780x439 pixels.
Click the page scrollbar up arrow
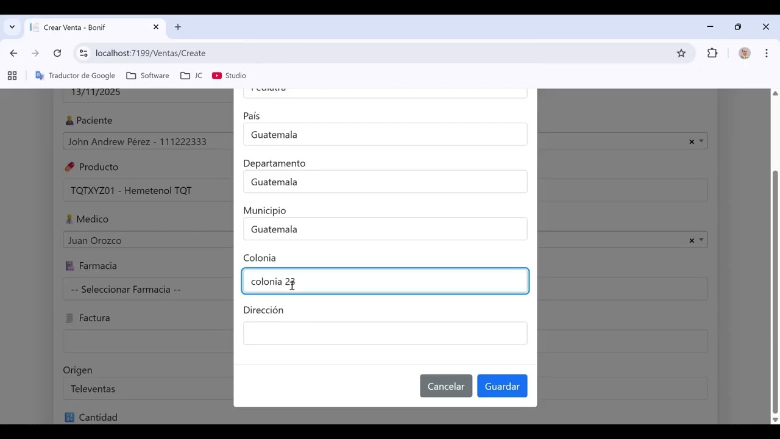coord(775,93)
